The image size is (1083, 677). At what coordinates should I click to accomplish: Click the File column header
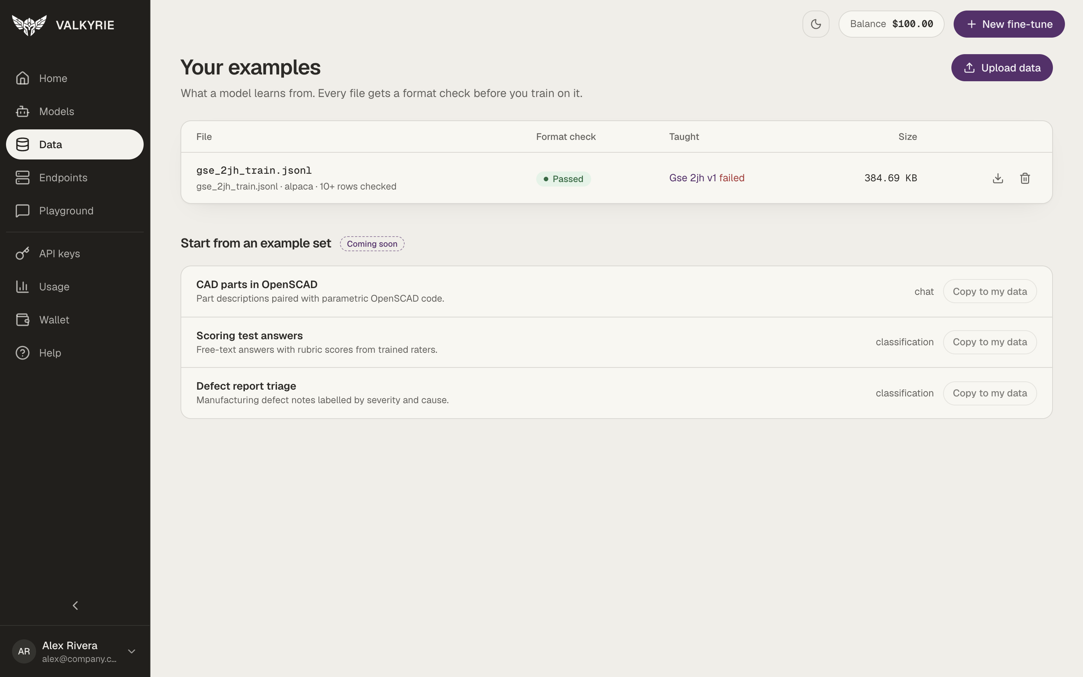204,137
